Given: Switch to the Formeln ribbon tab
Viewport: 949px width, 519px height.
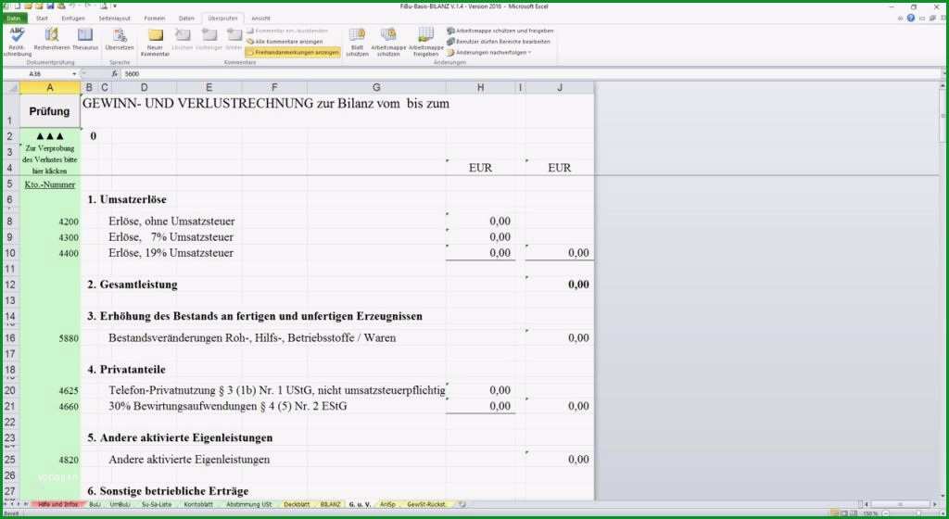Looking at the screenshot, I should (x=155, y=19).
